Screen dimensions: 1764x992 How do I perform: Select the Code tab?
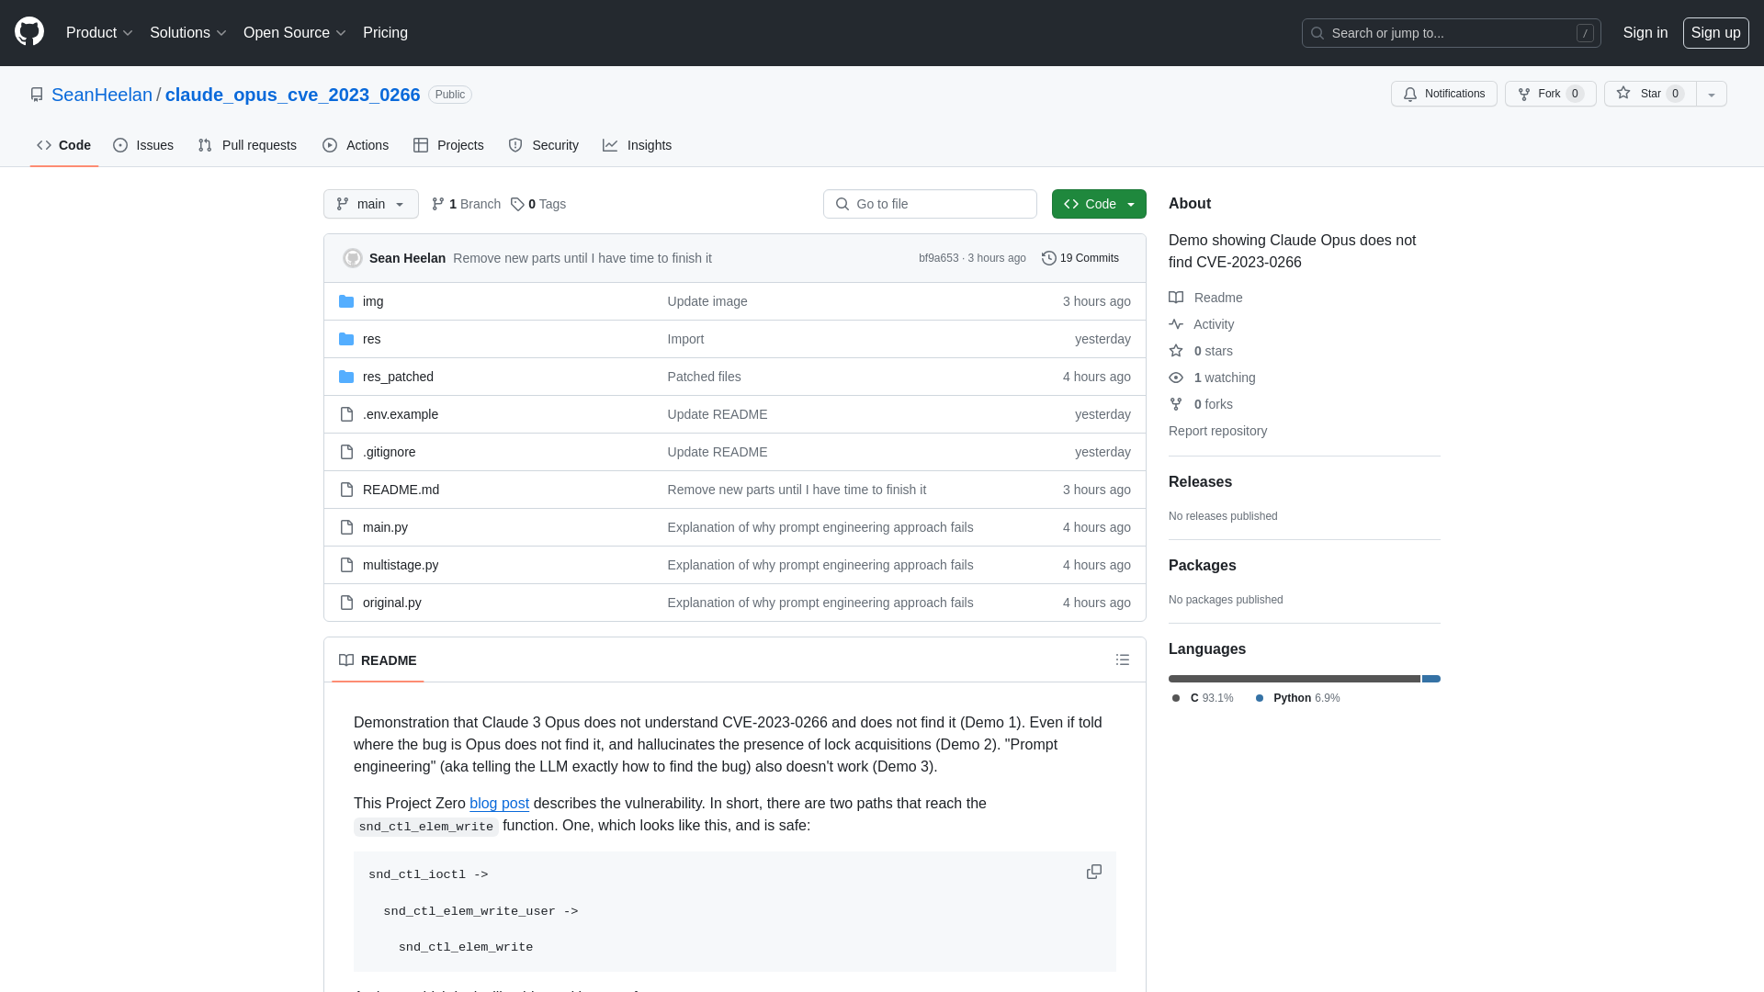(64, 145)
